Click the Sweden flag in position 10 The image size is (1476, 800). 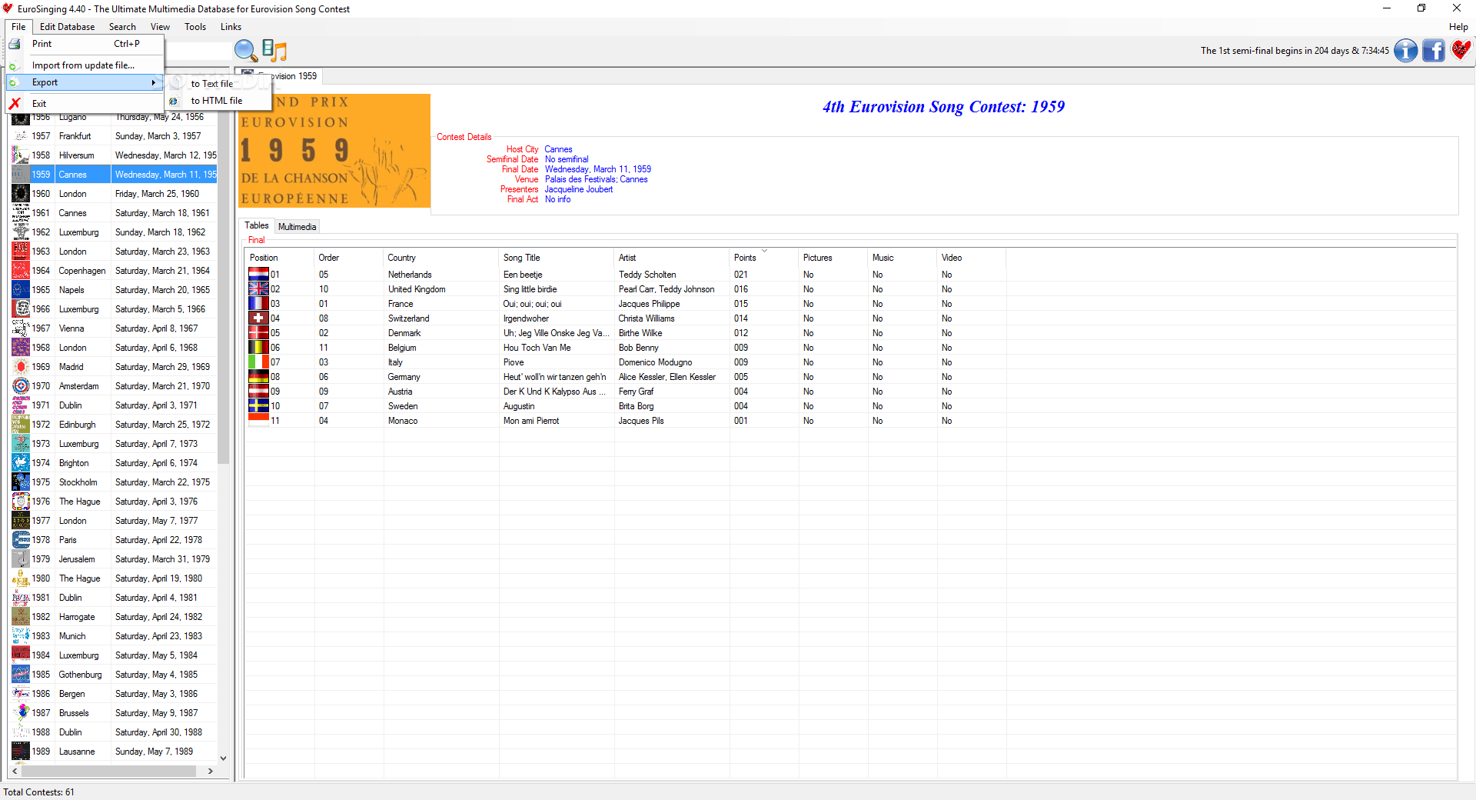point(258,405)
